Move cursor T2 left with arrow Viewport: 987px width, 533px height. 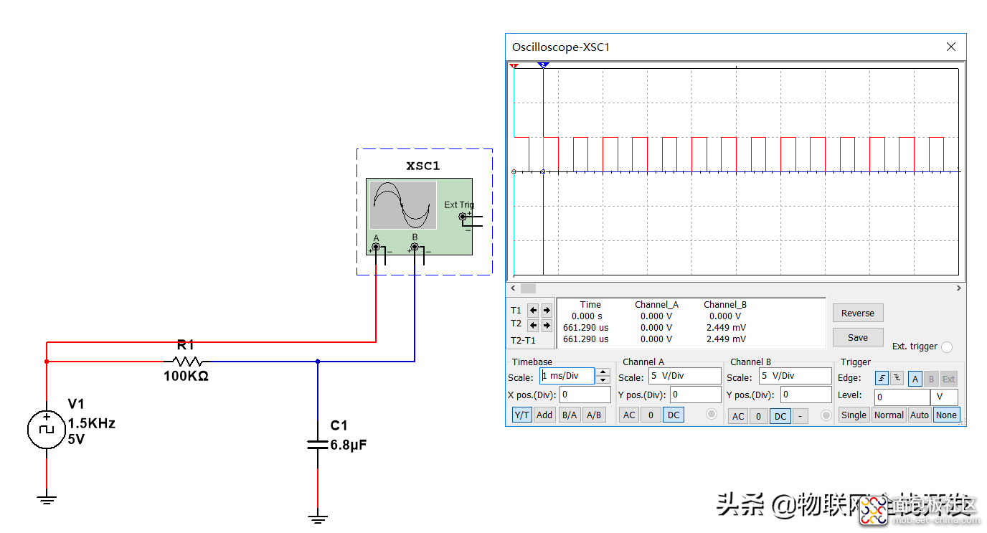point(533,324)
